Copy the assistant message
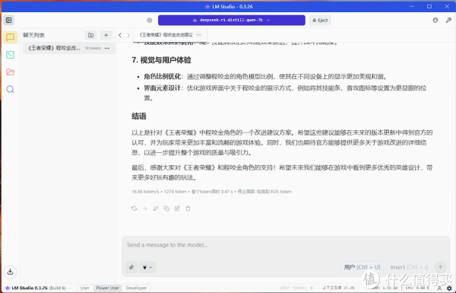The image size is (456, 293). click(x=166, y=209)
